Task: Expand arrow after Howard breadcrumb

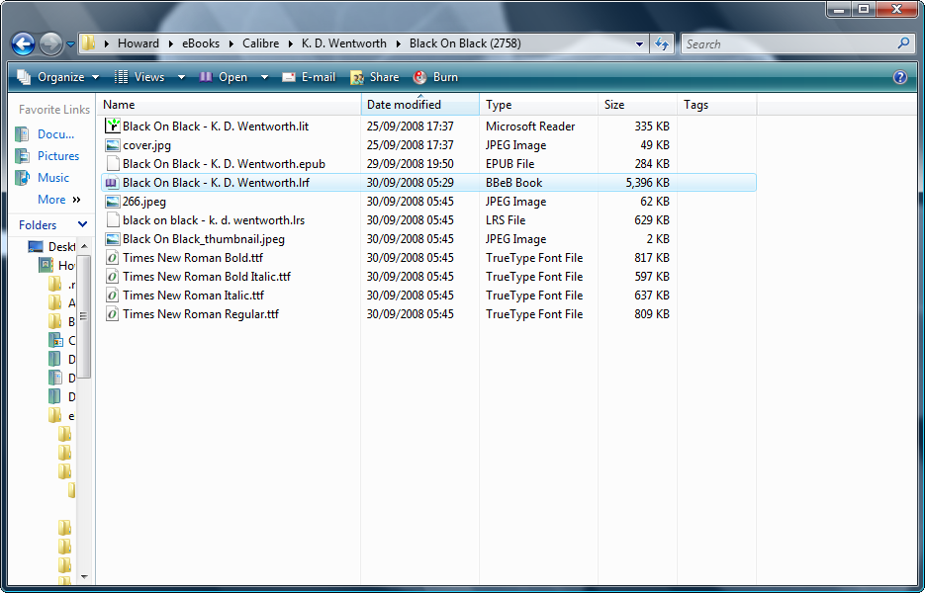Action: pyautogui.click(x=170, y=43)
